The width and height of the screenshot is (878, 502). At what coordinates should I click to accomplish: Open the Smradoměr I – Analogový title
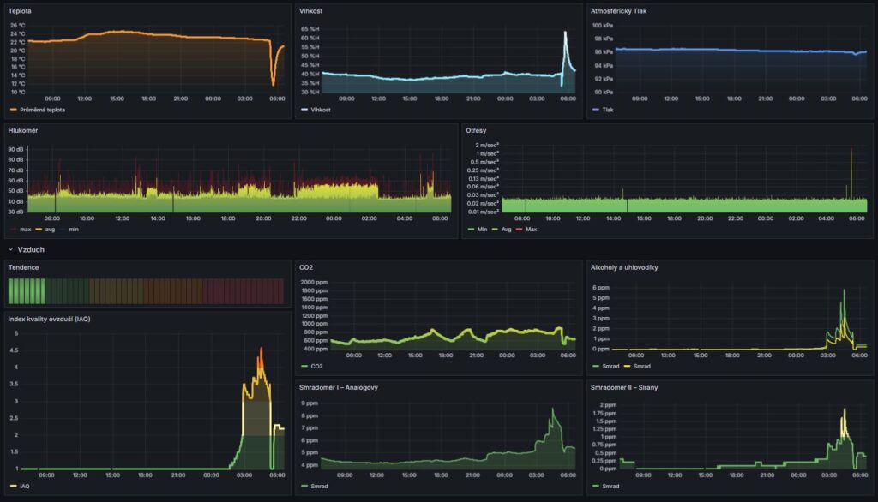[x=338, y=387]
